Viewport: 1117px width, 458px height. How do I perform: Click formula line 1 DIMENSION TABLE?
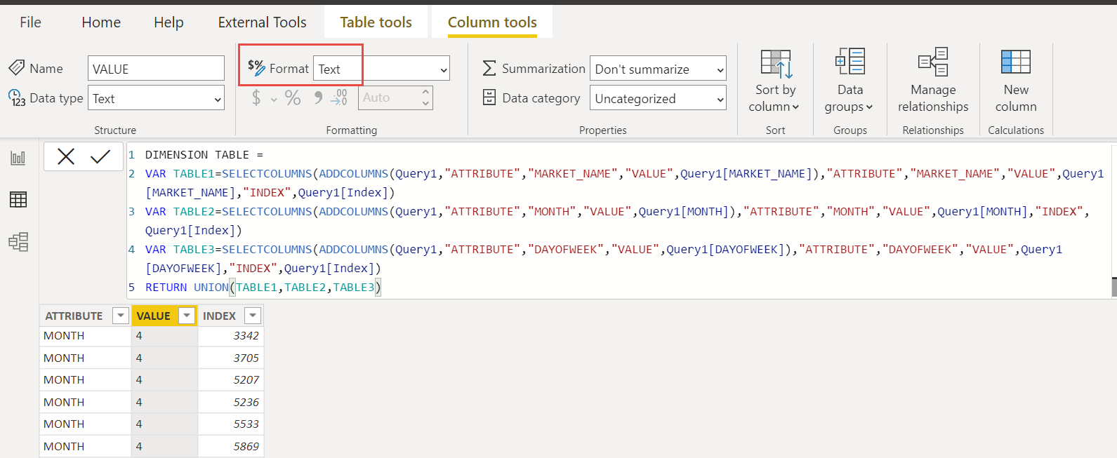coord(204,155)
